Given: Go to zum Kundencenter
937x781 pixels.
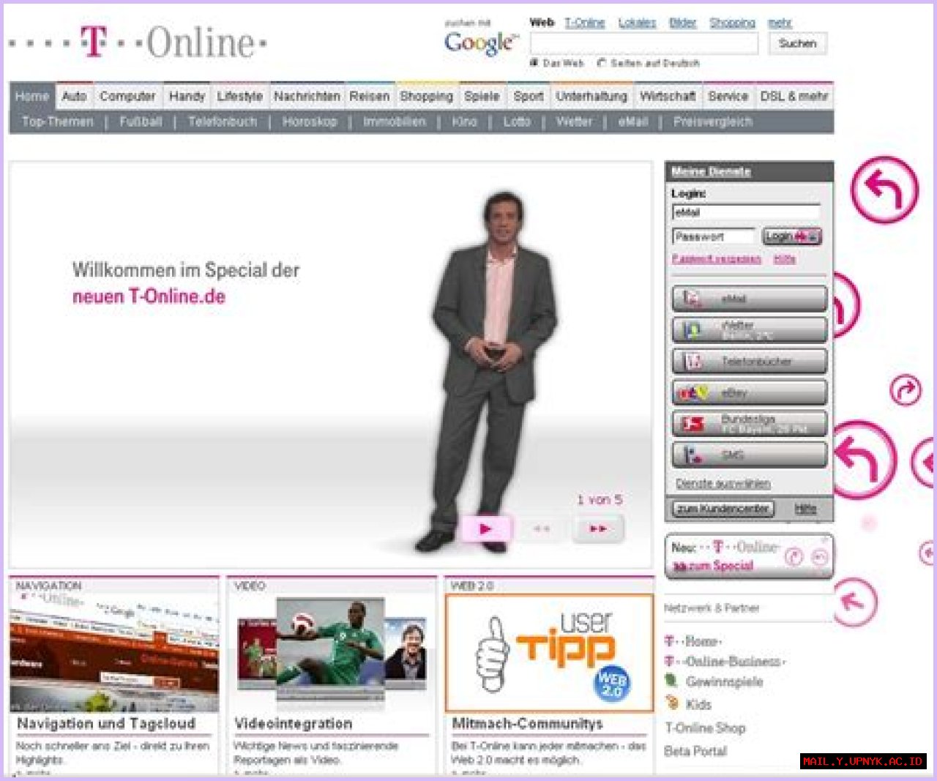Looking at the screenshot, I should point(723,508).
